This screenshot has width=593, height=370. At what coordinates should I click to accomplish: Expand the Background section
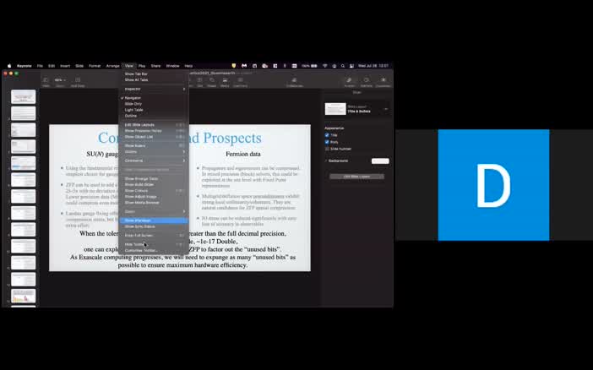tap(326, 161)
